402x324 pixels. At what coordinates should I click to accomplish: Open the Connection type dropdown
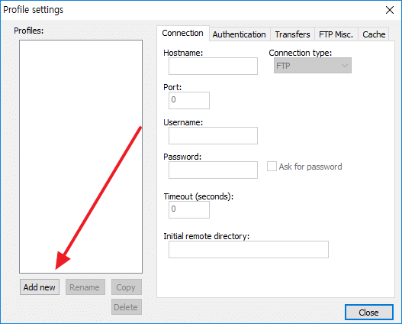[313, 66]
